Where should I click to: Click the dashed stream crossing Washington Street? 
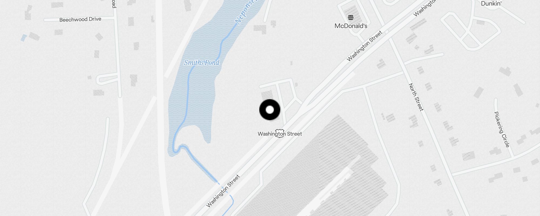(224, 188)
